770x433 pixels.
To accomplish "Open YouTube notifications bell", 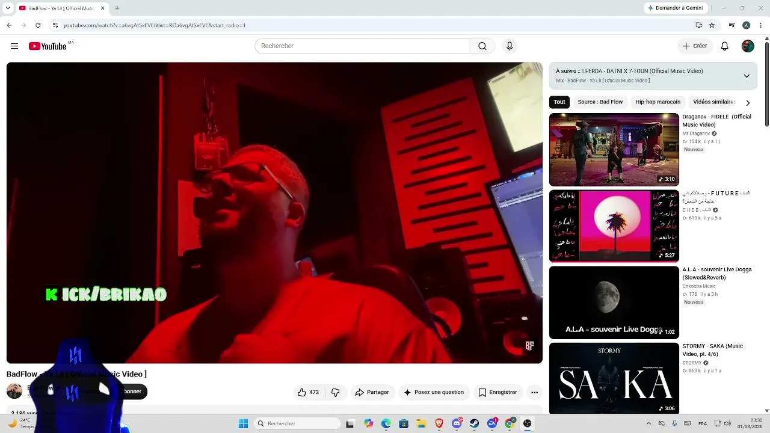I will [725, 46].
